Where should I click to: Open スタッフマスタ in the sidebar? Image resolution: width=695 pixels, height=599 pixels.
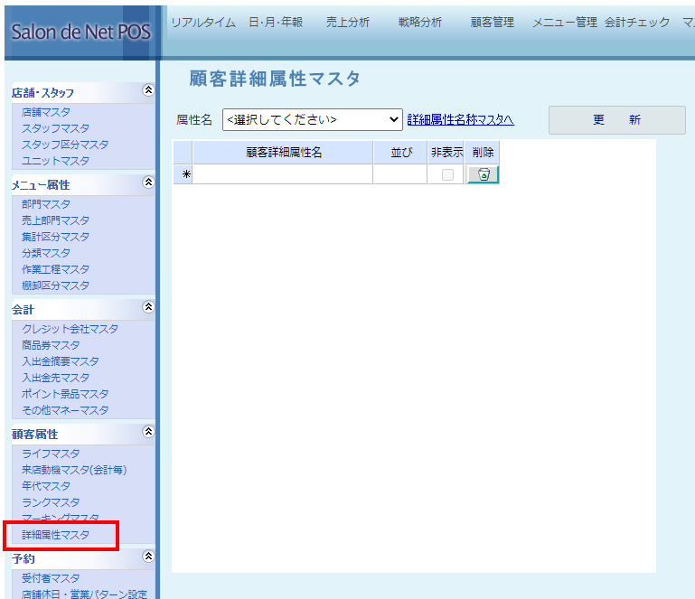[56, 128]
